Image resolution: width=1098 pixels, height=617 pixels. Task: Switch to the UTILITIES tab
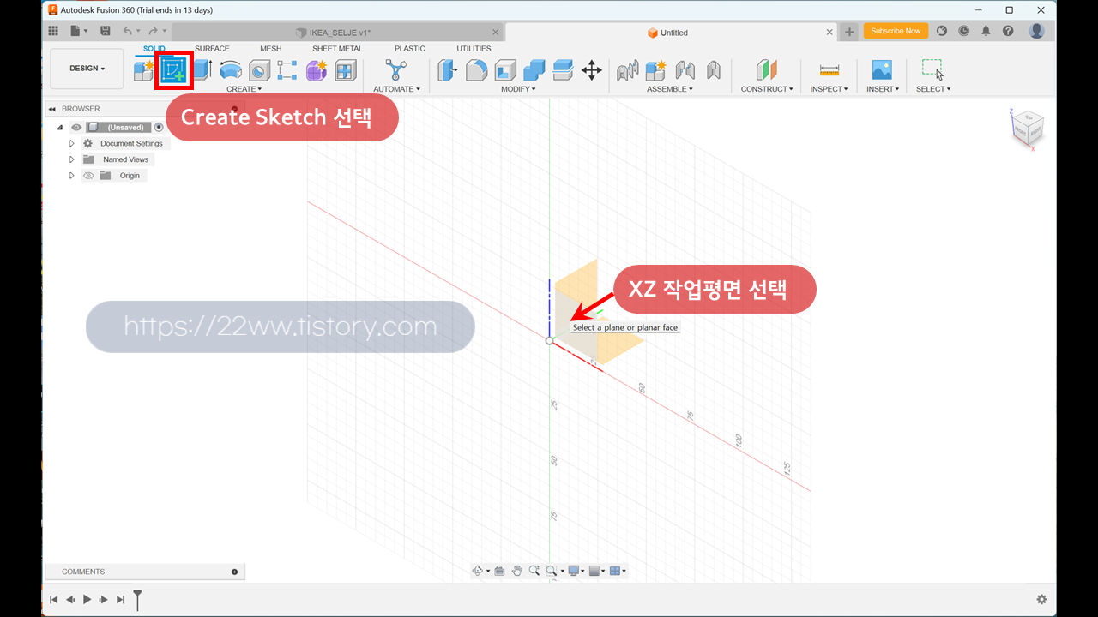[474, 49]
